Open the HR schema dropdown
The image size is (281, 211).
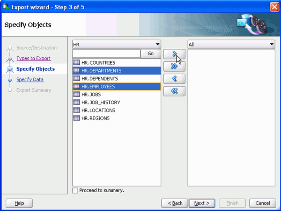[117, 45]
